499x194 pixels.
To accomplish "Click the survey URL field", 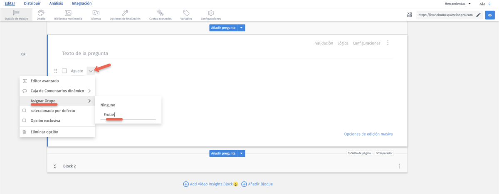I will (x=445, y=15).
